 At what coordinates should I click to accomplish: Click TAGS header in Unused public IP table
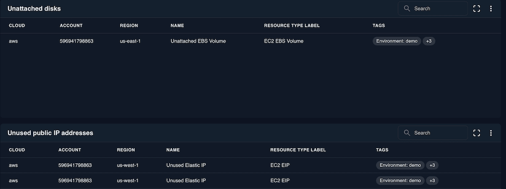point(382,150)
